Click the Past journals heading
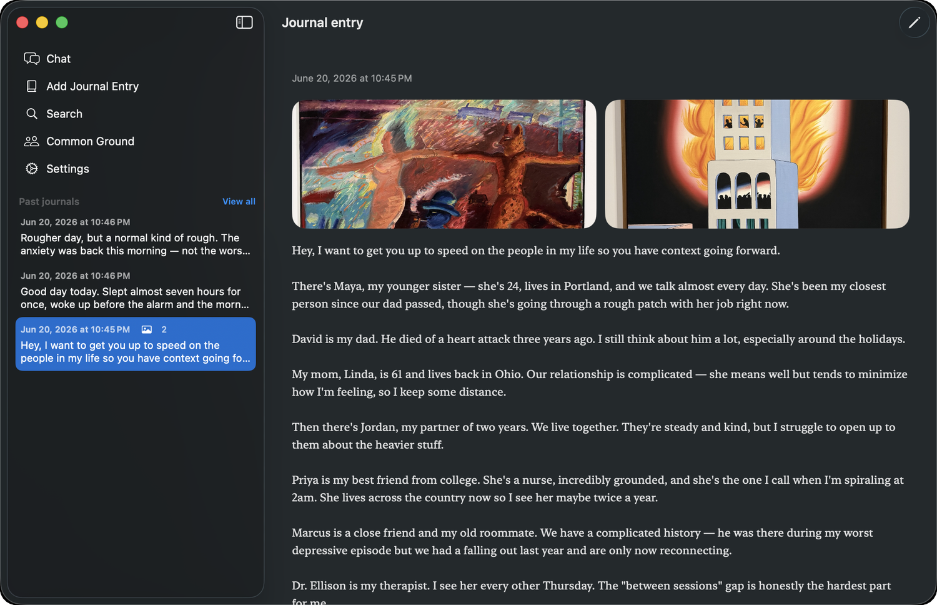The image size is (937, 605). coord(49,201)
